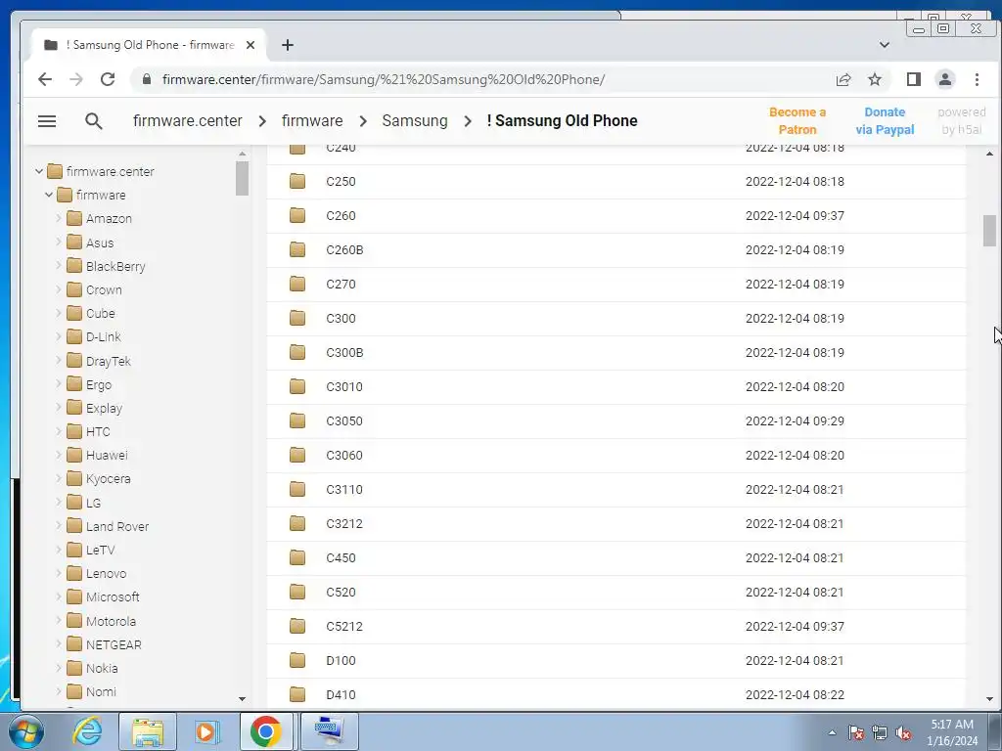Viewport: 1002px width, 751px height.
Task: Collapse the firmware.center tree node
Action: coord(39,171)
